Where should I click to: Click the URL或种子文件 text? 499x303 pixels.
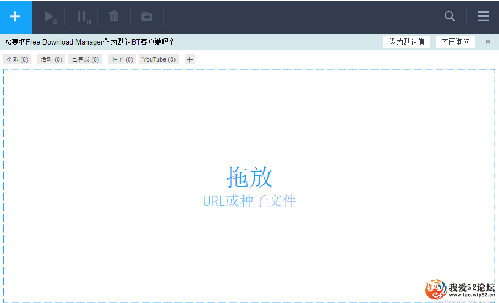point(250,201)
